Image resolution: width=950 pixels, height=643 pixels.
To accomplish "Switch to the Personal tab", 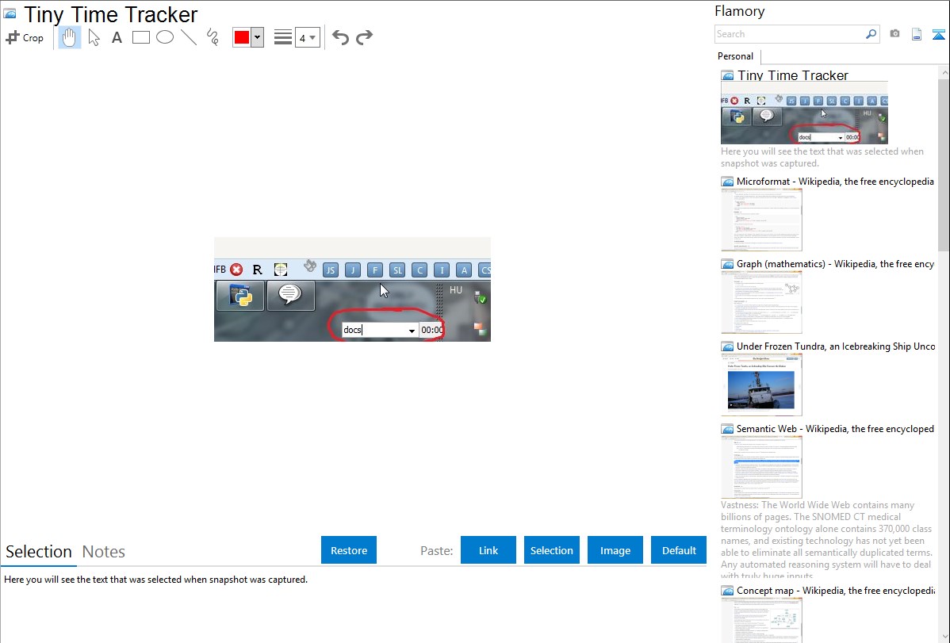I will pyautogui.click(x=735, y=56).
